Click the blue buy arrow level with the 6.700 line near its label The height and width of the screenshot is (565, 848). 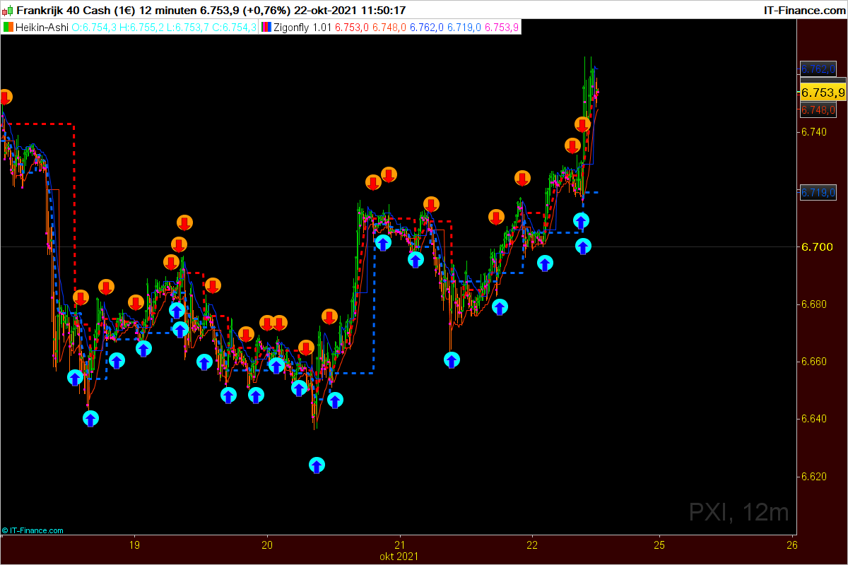pyautogui.click(x=583, y=246)
